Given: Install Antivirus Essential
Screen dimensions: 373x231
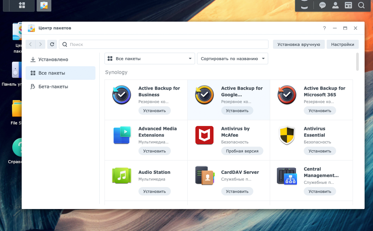Looking at the screenshot, I should pyautogui.click(x=320, y=151).
